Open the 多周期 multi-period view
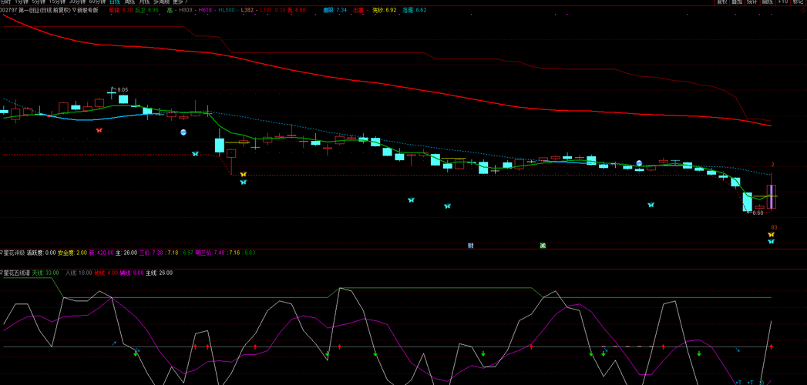Viewport: 807px width, 385px height. 161,2
